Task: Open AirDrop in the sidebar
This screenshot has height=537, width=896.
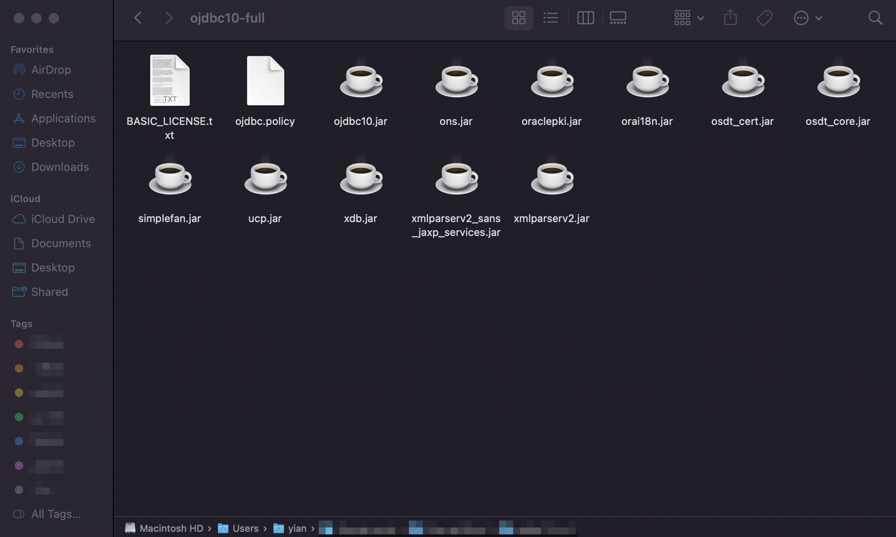Action: (x=51, y=70)
